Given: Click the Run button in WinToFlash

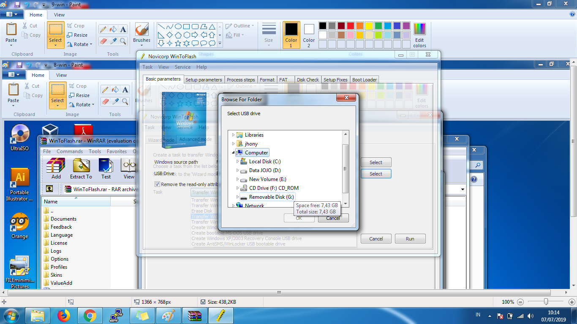Looking at the screenshot, I should [410, 239].
